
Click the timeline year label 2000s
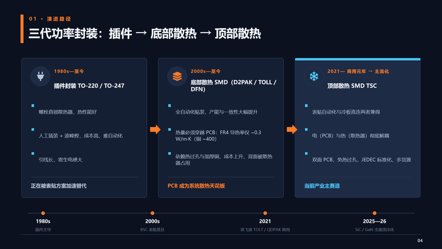pos(152,221)
